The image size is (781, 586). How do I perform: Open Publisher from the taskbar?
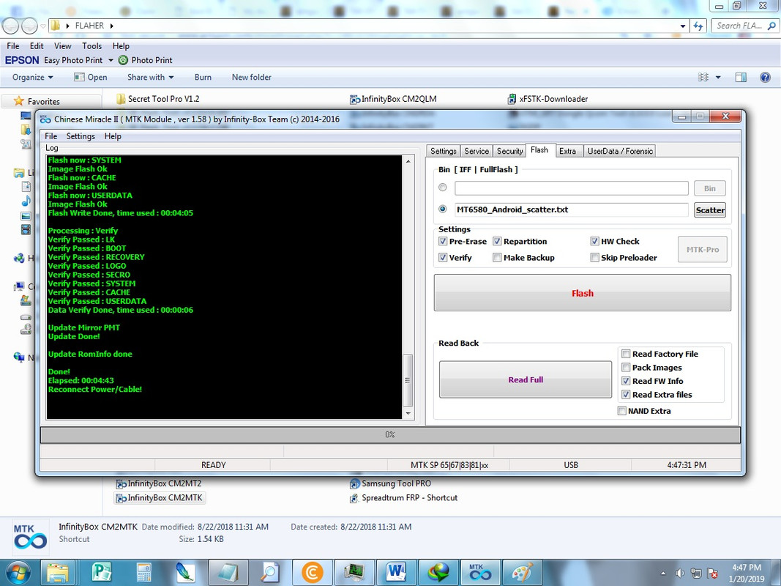pos(102,573)
